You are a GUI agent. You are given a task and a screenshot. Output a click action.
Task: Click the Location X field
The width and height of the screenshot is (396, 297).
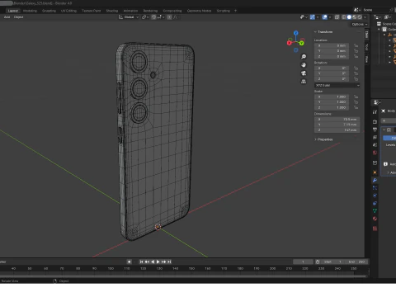pyautogui.click(x=332, y=45)
